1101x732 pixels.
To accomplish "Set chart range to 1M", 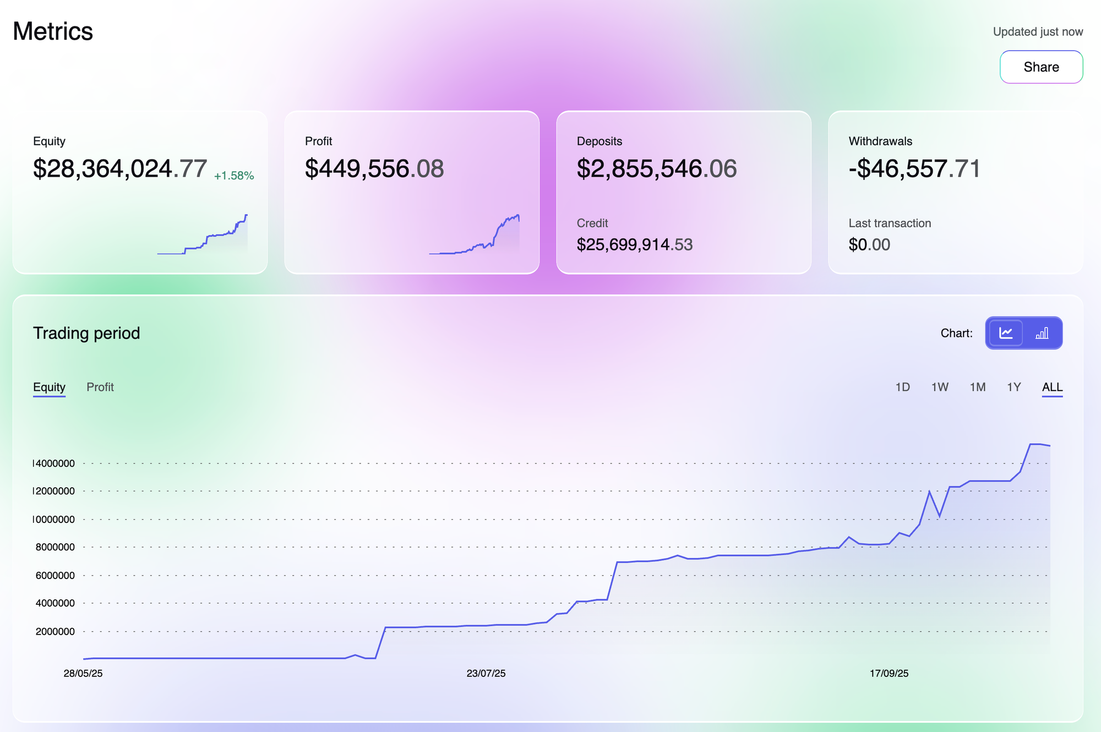I will tap(977, 387).
